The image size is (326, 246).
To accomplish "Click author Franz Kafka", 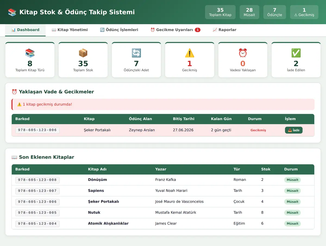I will coord(166,180).
